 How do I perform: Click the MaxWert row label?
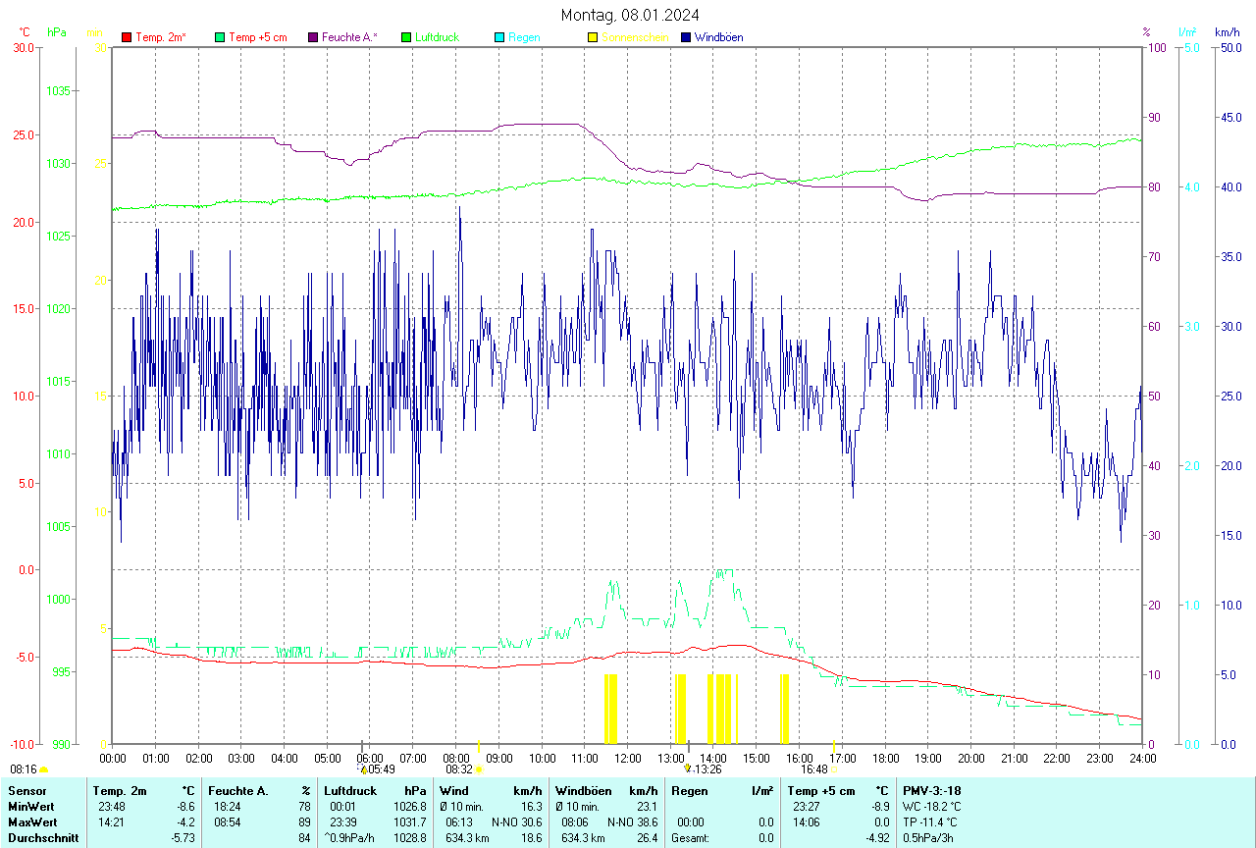click(33, 822)
